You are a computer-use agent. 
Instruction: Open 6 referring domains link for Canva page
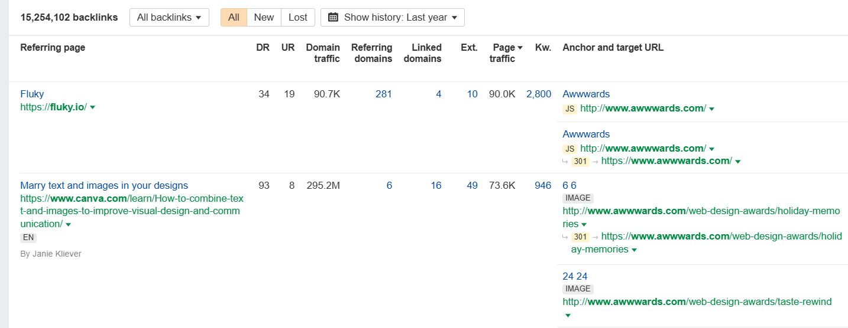[x=389, y=185]
